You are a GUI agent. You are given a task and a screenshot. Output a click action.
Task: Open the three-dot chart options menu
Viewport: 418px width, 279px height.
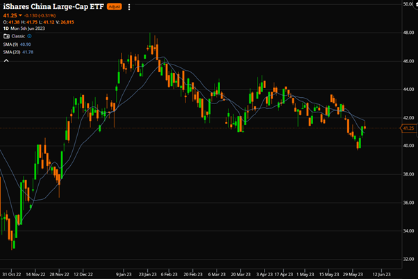pos(129,7)
